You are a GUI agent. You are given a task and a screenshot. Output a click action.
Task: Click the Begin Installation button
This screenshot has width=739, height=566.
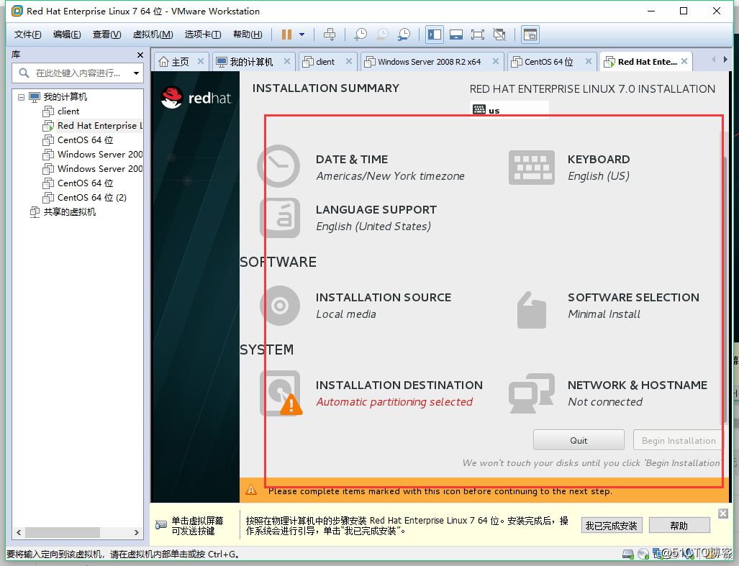tap(679, 440)
